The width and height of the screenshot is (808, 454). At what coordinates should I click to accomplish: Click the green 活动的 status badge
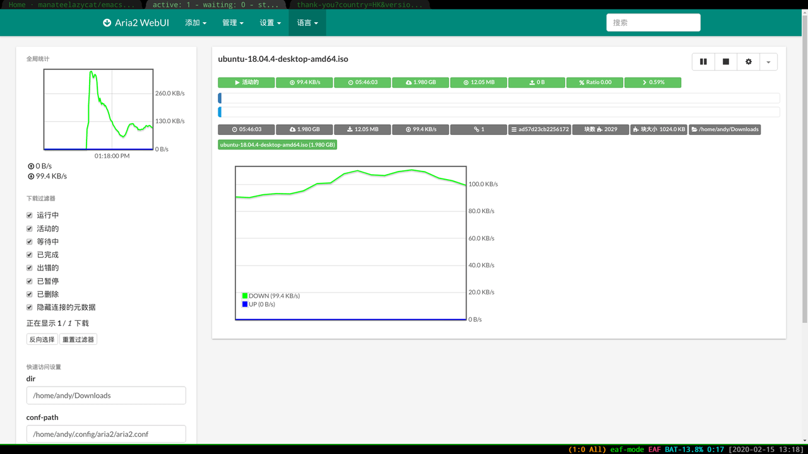click(246, 83)
